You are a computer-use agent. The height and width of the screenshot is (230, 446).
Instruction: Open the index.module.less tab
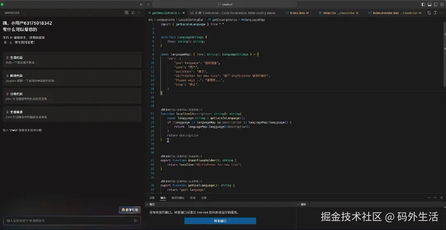pos(395,13)
